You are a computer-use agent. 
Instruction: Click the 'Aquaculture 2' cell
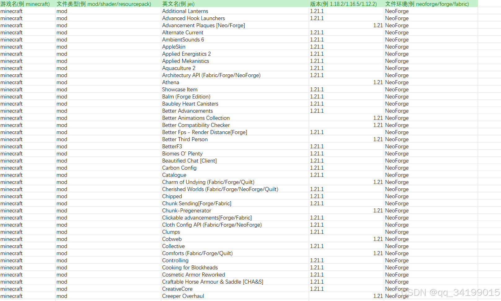235,68
